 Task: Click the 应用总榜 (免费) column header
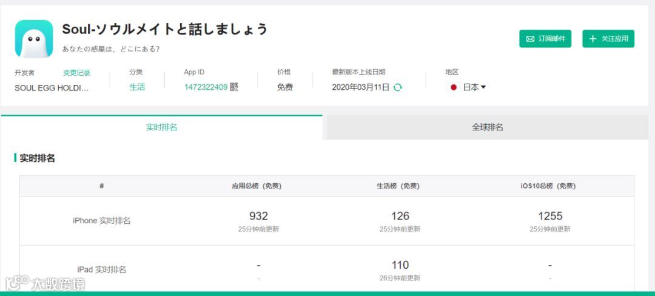tap(257, 186)
